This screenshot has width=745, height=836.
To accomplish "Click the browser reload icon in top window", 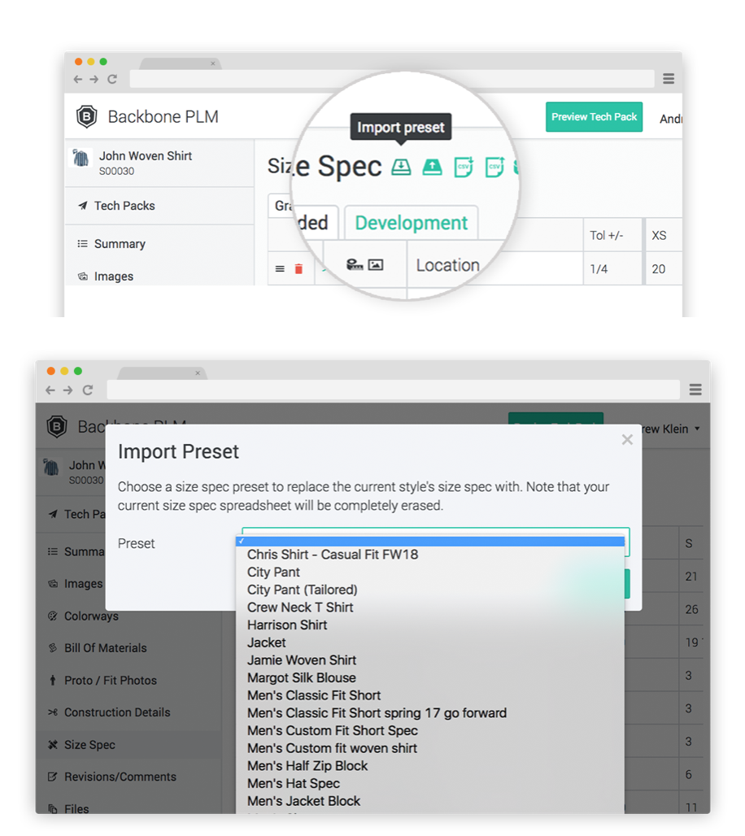I will [x=112, y=79].
